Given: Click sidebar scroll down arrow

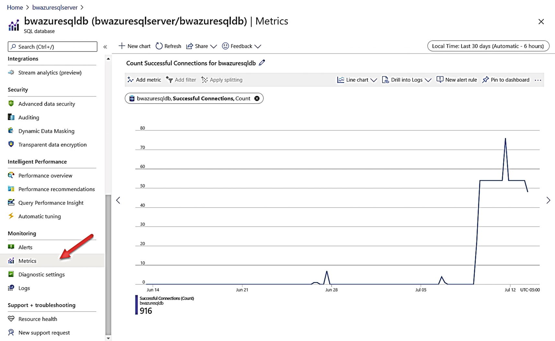Looking at the screenshot, I should click(108, 338).
